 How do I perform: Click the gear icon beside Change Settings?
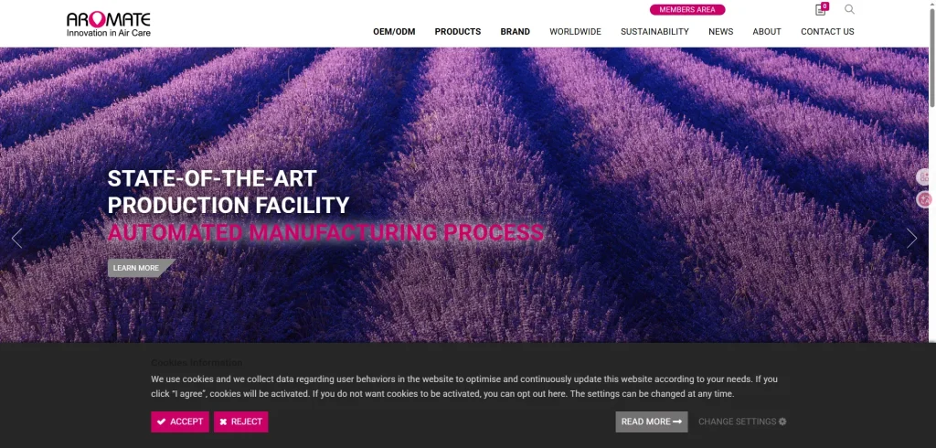click(782, 421)
